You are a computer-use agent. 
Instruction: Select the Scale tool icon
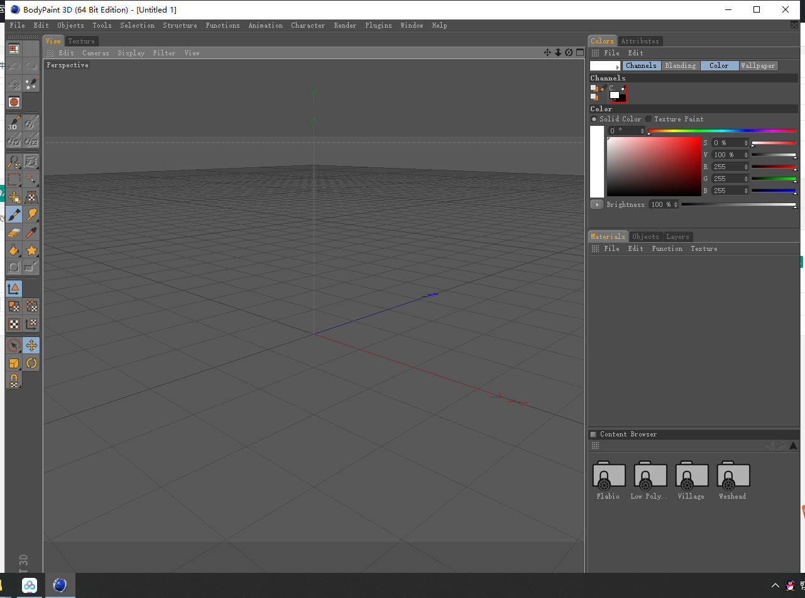(14, 363)
